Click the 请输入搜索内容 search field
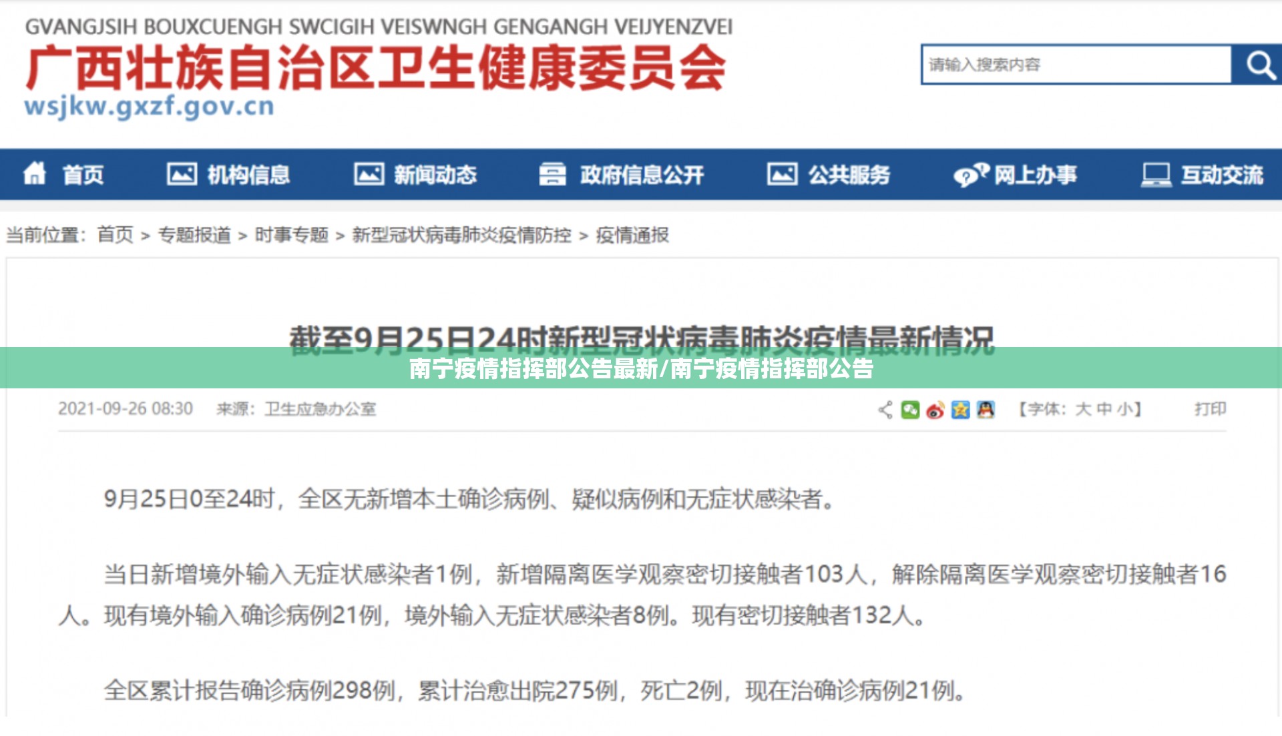 coord(1075,65)
